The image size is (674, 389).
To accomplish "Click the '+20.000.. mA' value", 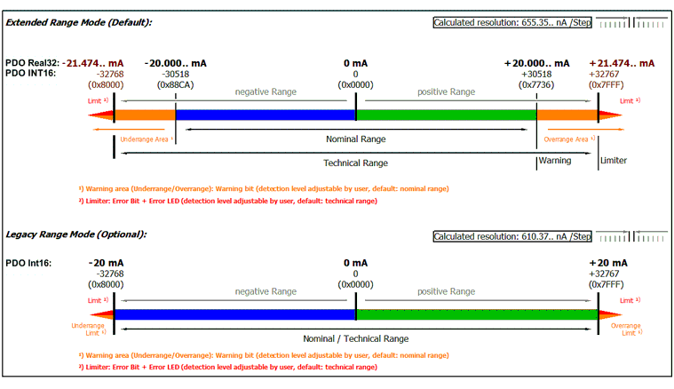I will (536, 63).
